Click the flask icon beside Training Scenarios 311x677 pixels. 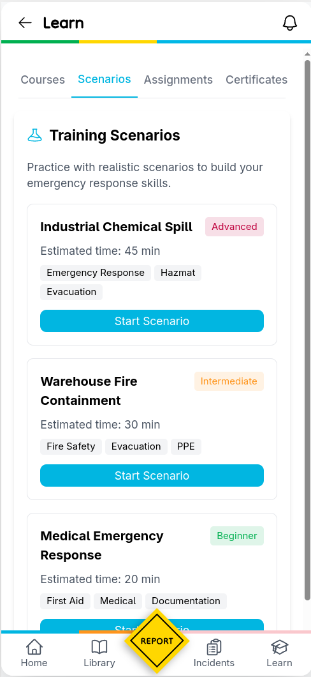(x=35, y=135)
